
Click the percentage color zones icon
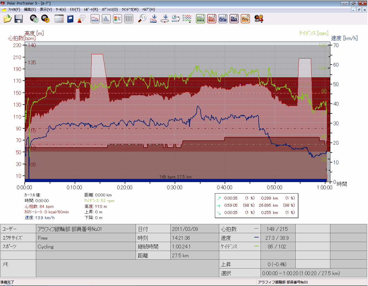117,19
